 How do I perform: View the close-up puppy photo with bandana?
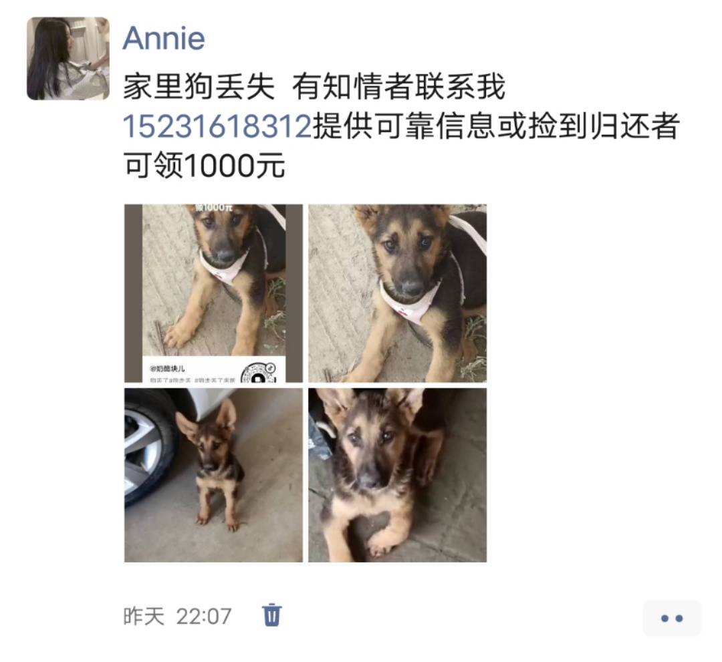(x=397, y=293)
